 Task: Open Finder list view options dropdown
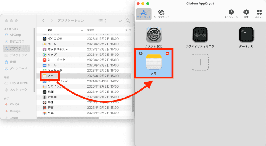[102, 21]
